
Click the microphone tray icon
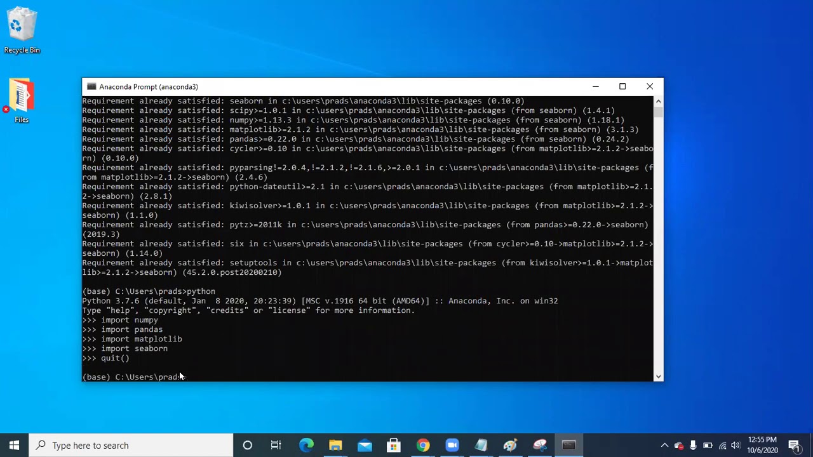(693, 446)
